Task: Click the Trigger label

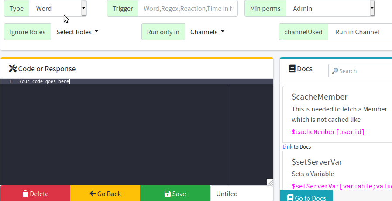Action: [123, 8]
